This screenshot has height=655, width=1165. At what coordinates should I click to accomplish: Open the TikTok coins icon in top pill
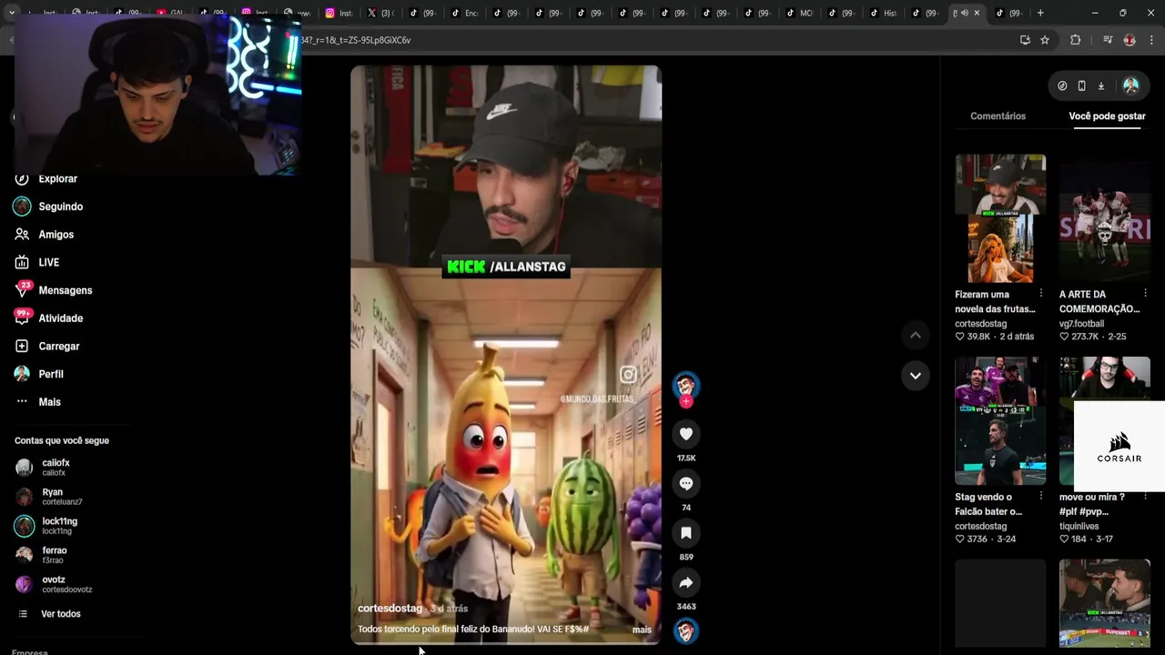point(1062,86)
